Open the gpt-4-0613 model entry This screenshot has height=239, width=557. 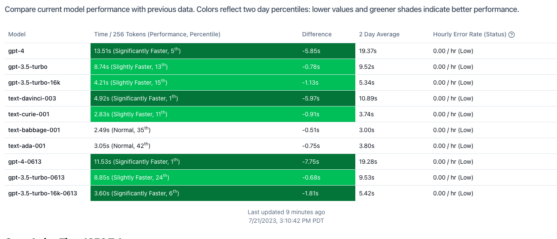[x=24, y=162]
